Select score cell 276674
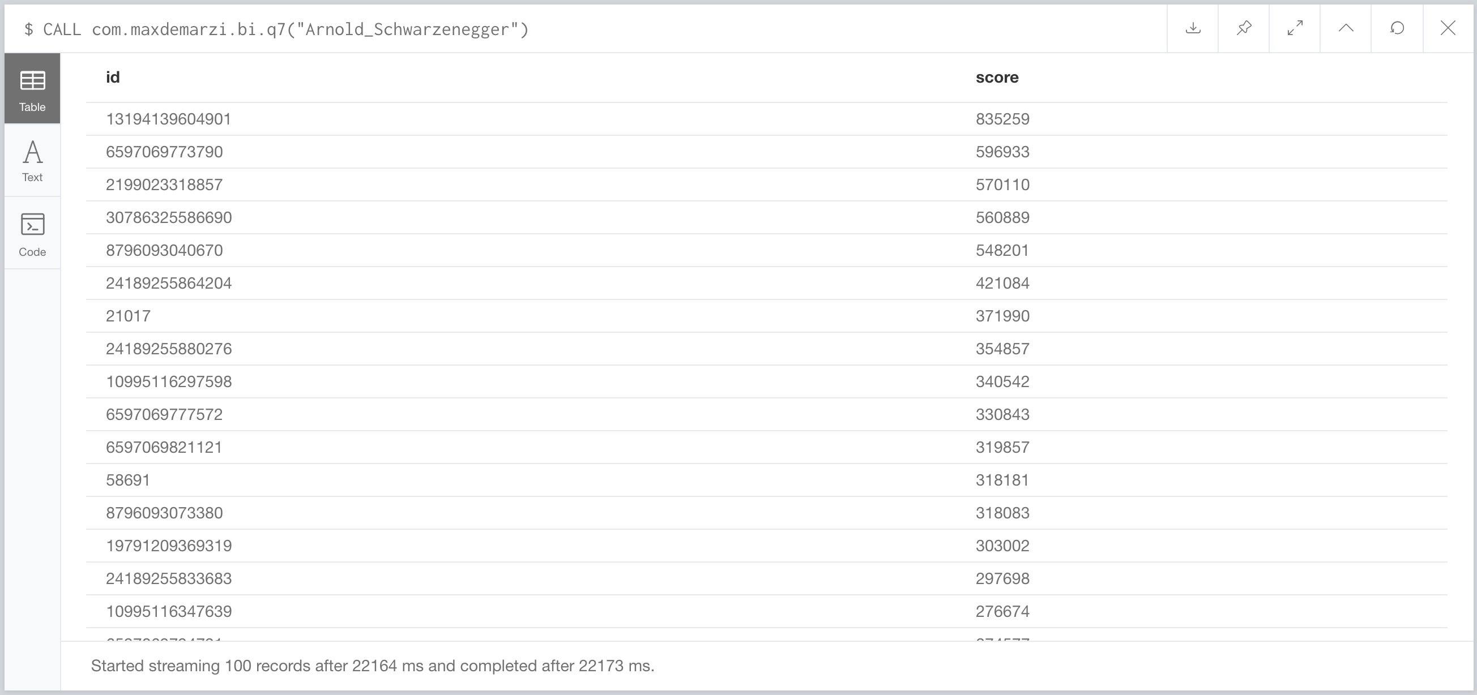 (x=1002, y=611)
